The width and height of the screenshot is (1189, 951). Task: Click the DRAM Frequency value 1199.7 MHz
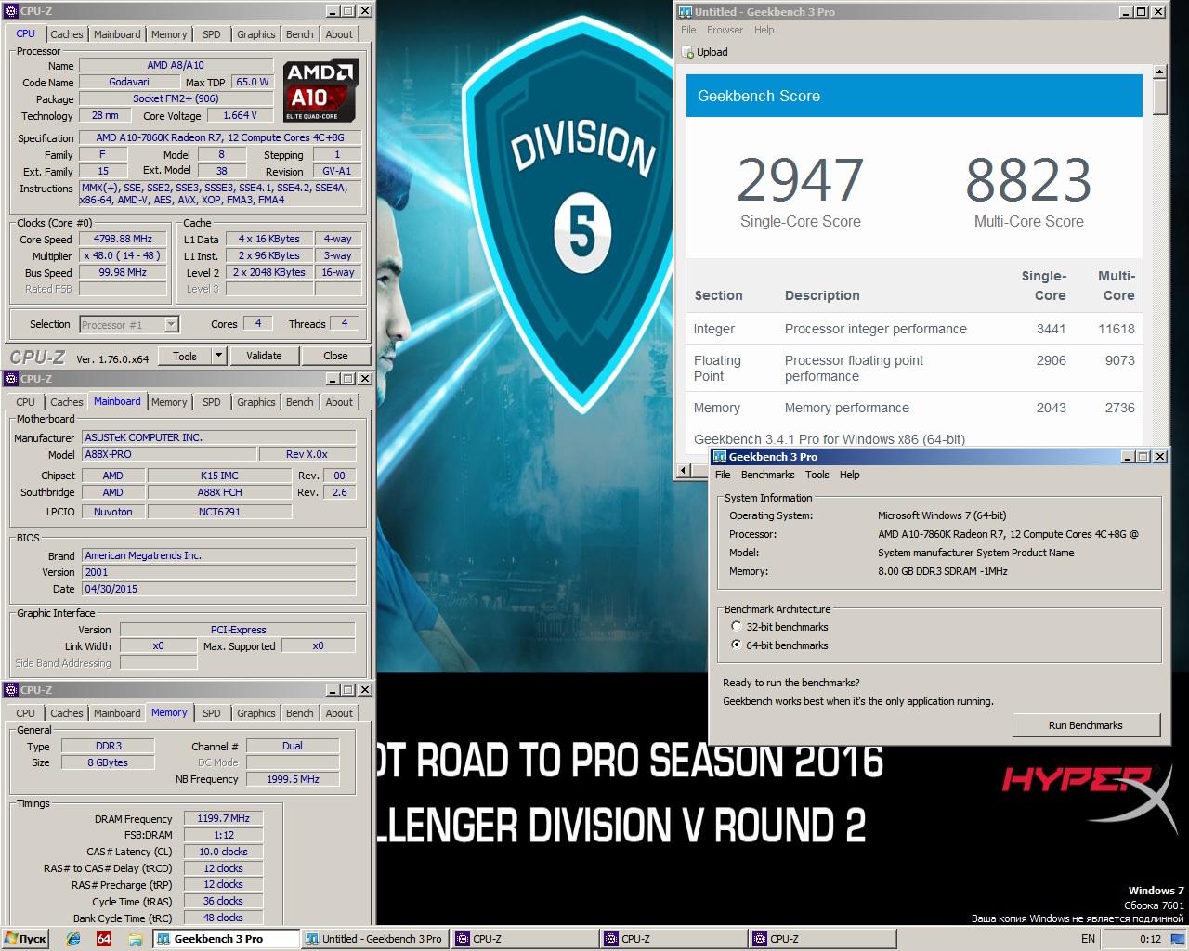(x=223, y=818)
